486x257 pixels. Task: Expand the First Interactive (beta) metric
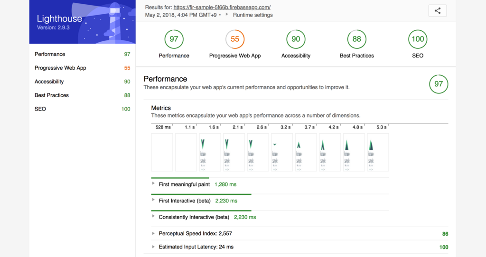click(153, 200)
